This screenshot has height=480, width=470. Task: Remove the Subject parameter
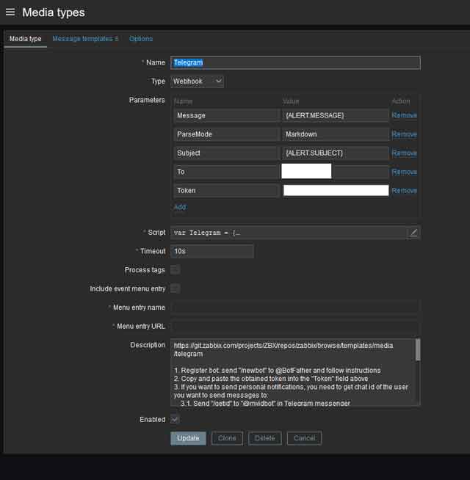[x=404, y=153]
